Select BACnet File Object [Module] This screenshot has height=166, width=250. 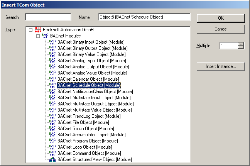(83, 122)
